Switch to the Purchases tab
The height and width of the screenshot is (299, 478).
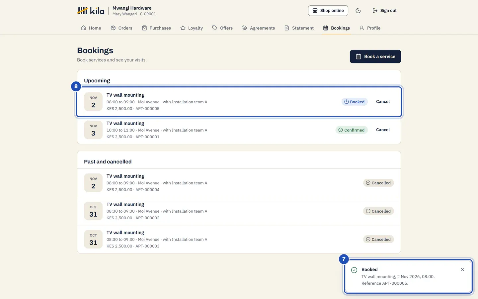[x=156, y=28]
